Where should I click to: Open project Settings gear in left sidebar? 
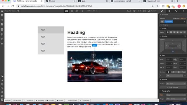pyautogui.click(x=2, y=43)
